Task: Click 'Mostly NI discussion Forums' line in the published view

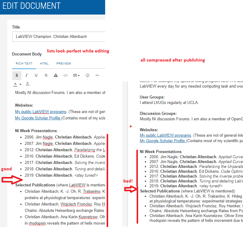Action: tap(191, 119)
